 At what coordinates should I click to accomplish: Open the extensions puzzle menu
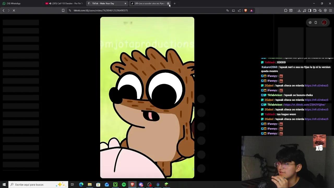coord(285,10)
